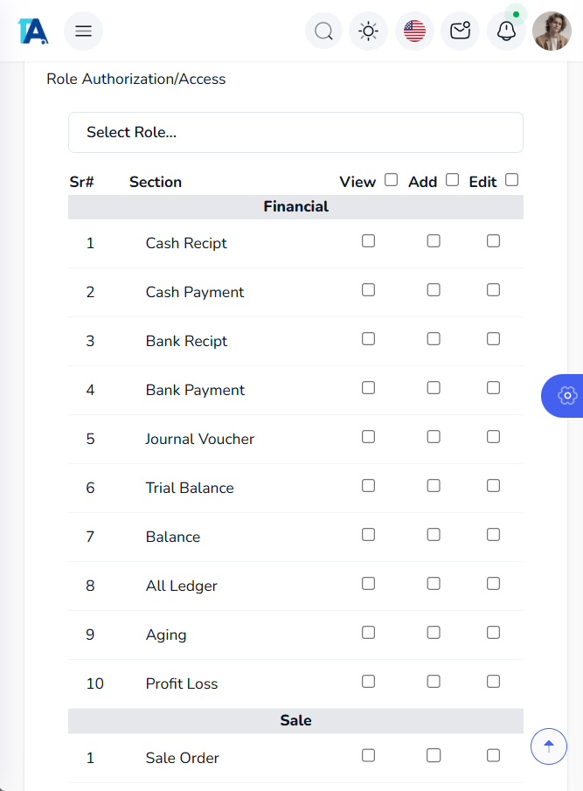
Task: Click scroll-to-top arrow button
Action: [x=549, y=746]
